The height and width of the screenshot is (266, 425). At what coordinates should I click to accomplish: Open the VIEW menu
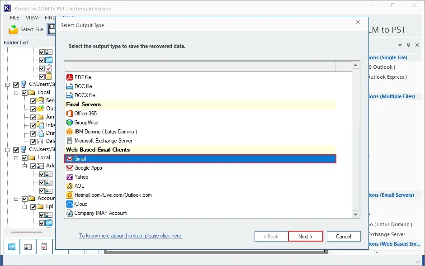click(32, 18)
